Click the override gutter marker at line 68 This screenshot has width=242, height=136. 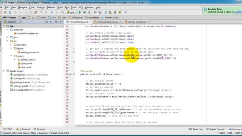[x=70, y=74]
